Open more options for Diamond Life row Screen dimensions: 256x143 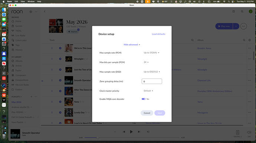coord(249,80)
